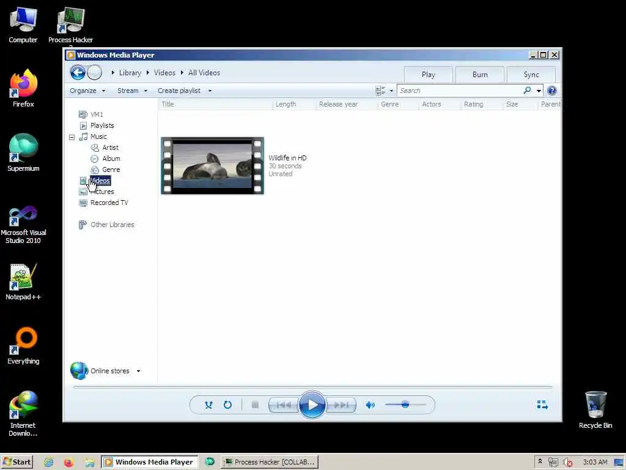626x470 pixels.
Task: Turn repeat on
Action: 227,405
